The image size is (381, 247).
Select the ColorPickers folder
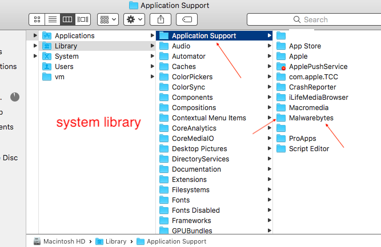[214, 77]
